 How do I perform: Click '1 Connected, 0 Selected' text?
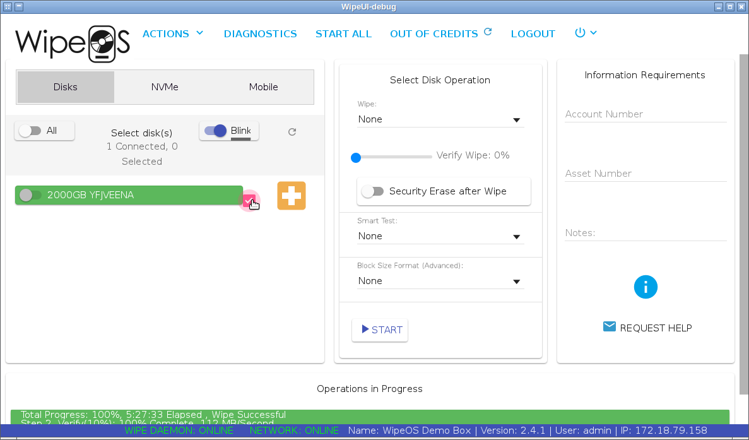[142, 154]
